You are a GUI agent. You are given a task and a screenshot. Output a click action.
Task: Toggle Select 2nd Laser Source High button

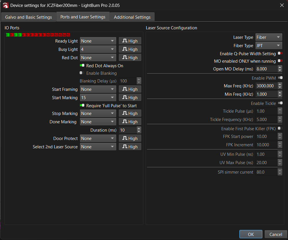tap(130, 147)
